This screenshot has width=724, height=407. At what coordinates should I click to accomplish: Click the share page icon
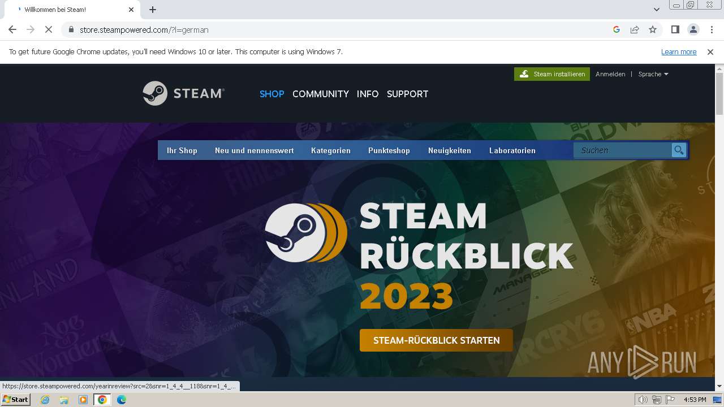point(635,29)
